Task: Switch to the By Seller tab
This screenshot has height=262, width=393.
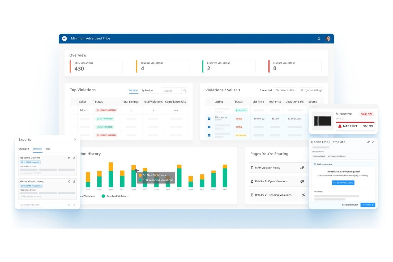Action: tap(134, 91)
